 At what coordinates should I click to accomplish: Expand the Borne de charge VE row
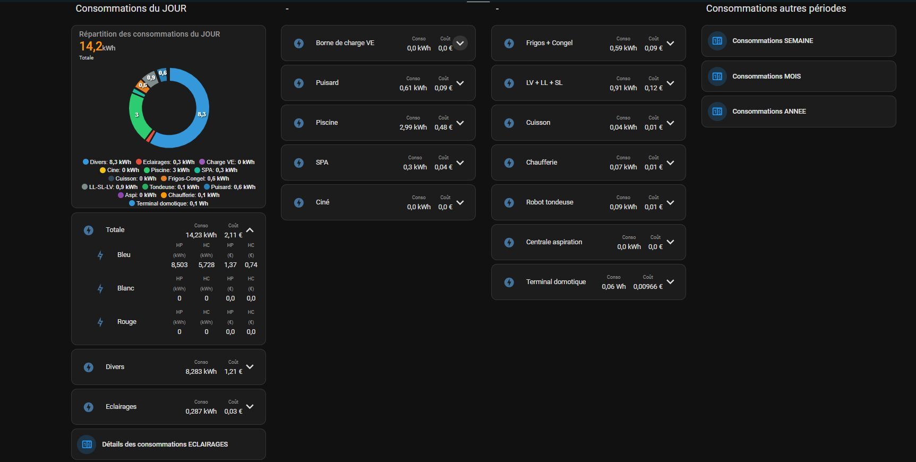coord(460,43)
